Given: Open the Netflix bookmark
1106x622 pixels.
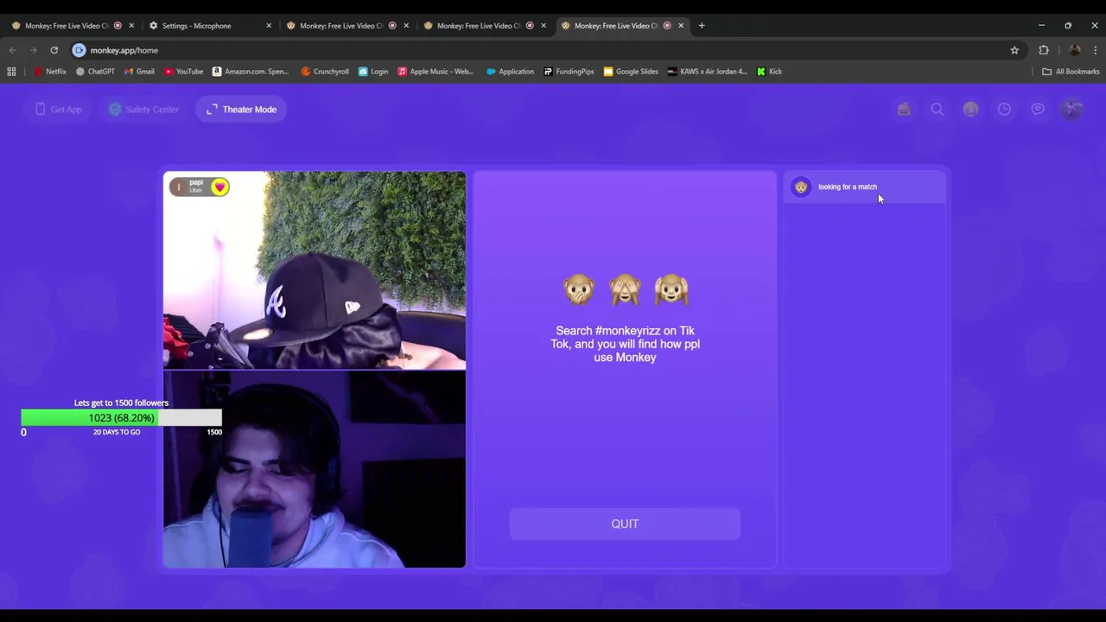Looking at the screenshot, I should click(x=50, y=72).
